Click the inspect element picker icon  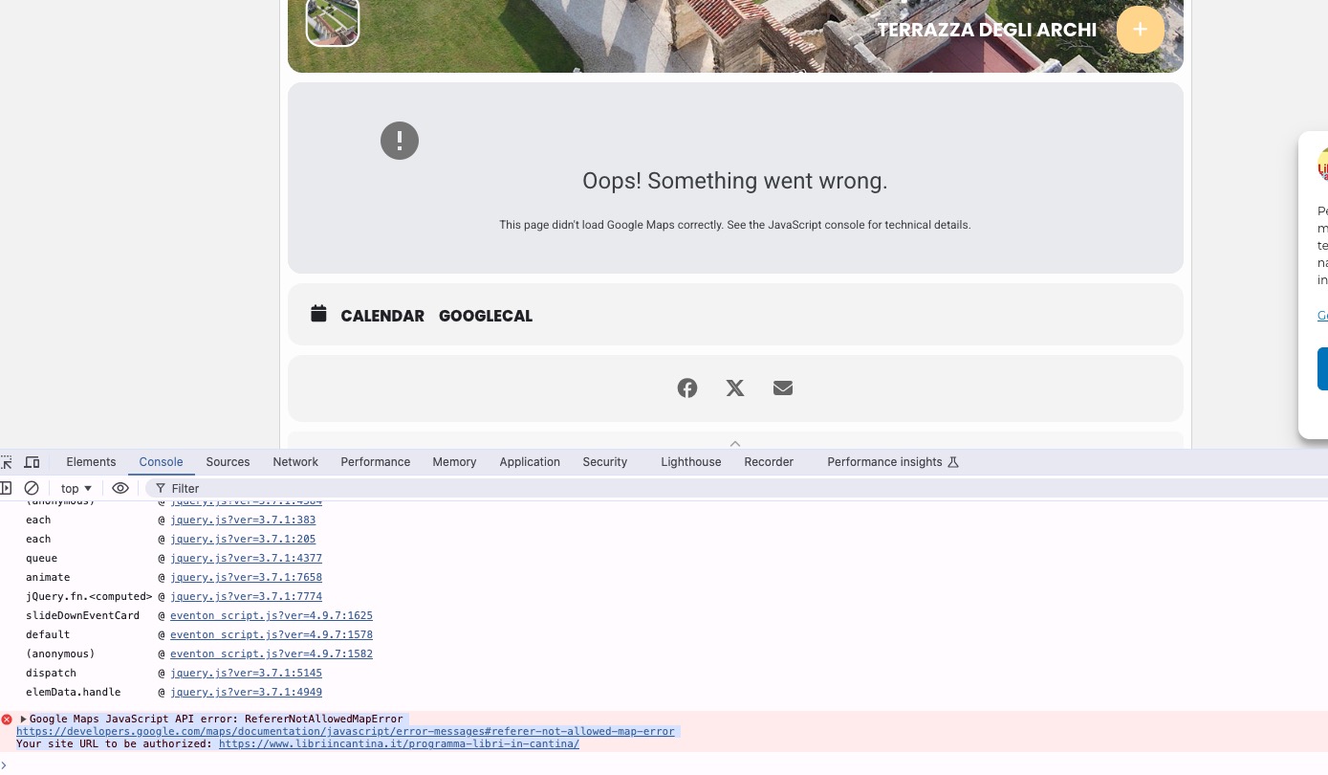click(x=8, y=462)
